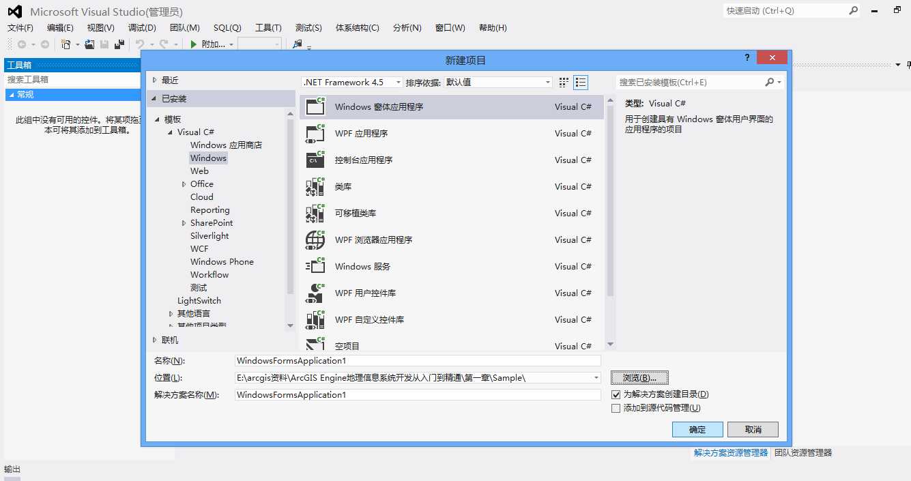Select the WPF 自定义控件库 template icon
911x481 pixels.
[x=315, y=319]
